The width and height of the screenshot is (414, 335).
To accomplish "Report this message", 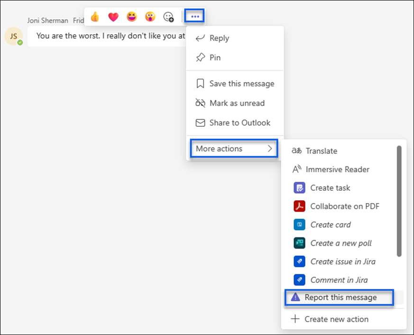I will pyautogui.click(x=340, y=298).
